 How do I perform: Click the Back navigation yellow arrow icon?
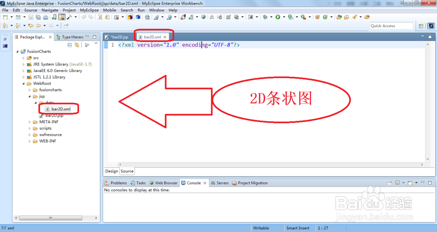click(x=38, y=26)
